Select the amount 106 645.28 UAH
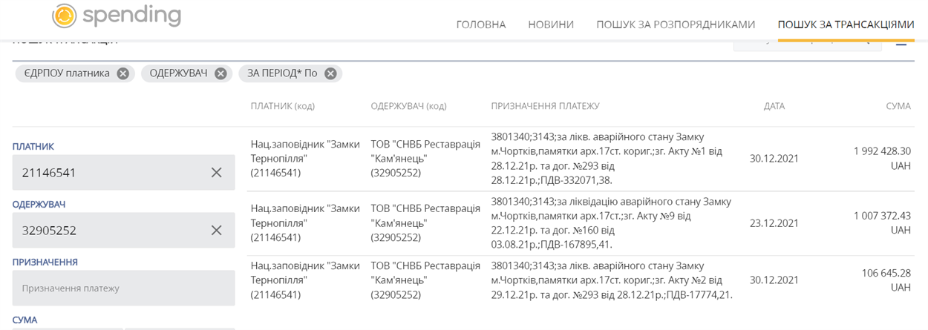This screenshot has width=928, height=330. point(886,280)
